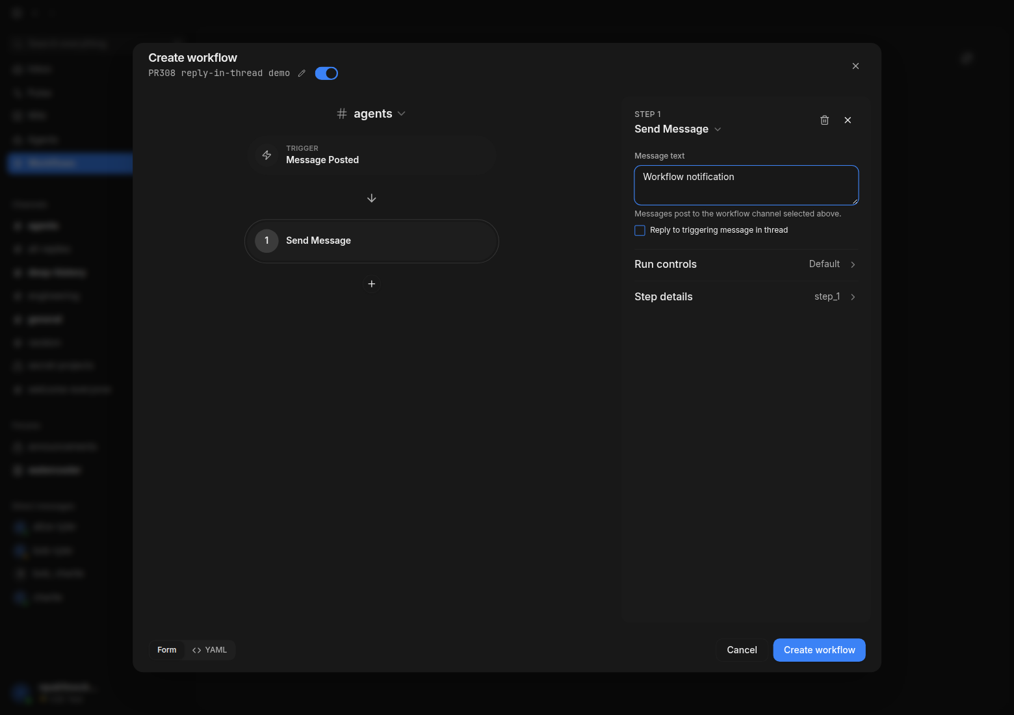
Task: Delete step using trash icon
Action: [824, 120]
